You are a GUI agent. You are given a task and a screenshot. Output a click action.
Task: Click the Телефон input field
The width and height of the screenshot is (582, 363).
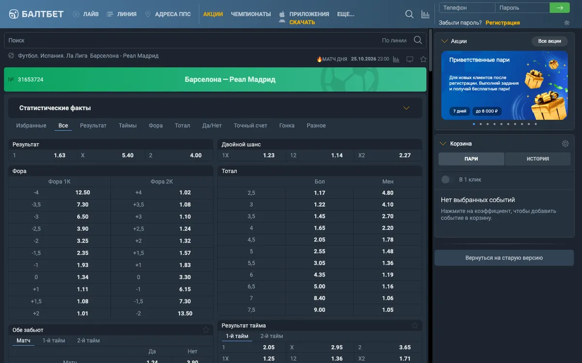(x=467, y=8)
